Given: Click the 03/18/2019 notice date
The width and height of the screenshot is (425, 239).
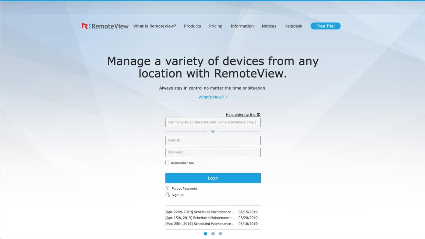Looking at the screenshot, I should click(x=248, y=224).
